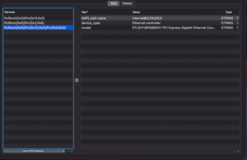Click value Ethernet controller
Image resolution: width=247 pixels, height=160 pixels.
tap(146, 23)
